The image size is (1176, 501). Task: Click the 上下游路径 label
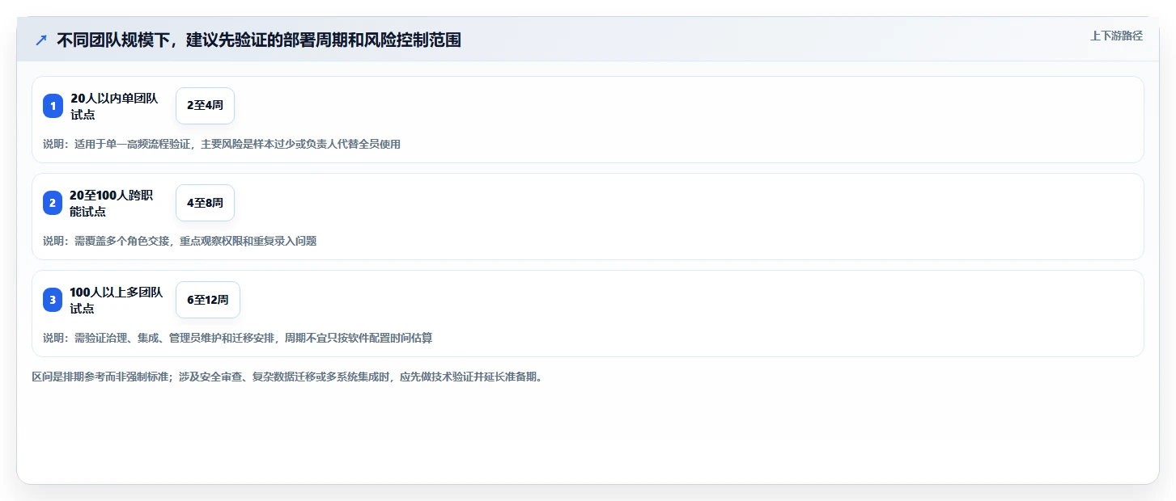pos(1116,36)
